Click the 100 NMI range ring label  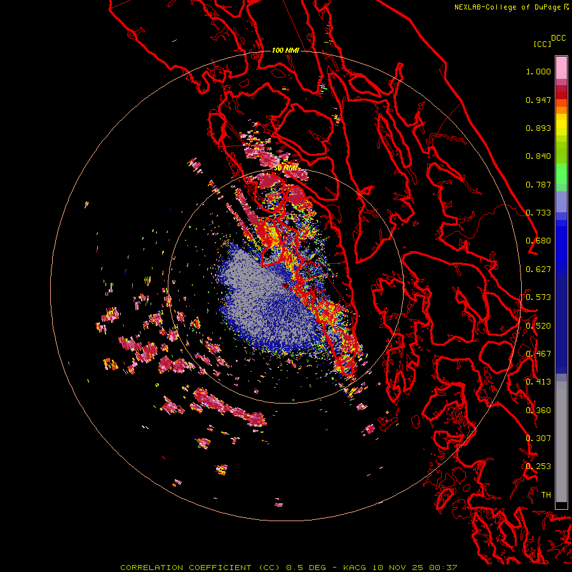(x=285, y=50)
